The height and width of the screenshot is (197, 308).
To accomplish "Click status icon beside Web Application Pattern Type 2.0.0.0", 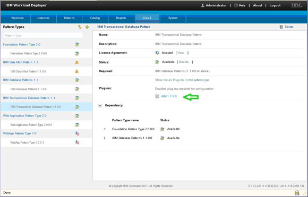I will click(77, 125).
